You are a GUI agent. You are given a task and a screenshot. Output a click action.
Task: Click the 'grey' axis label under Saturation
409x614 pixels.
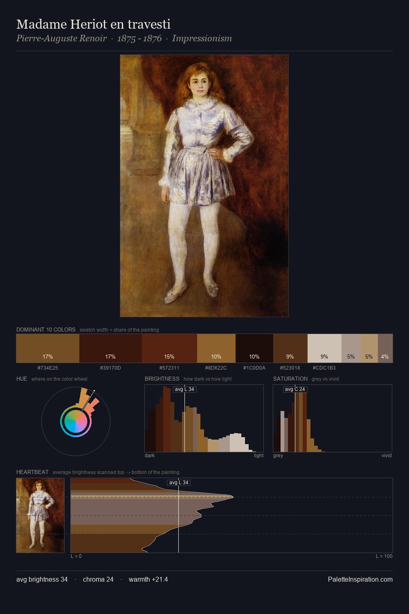278,455
